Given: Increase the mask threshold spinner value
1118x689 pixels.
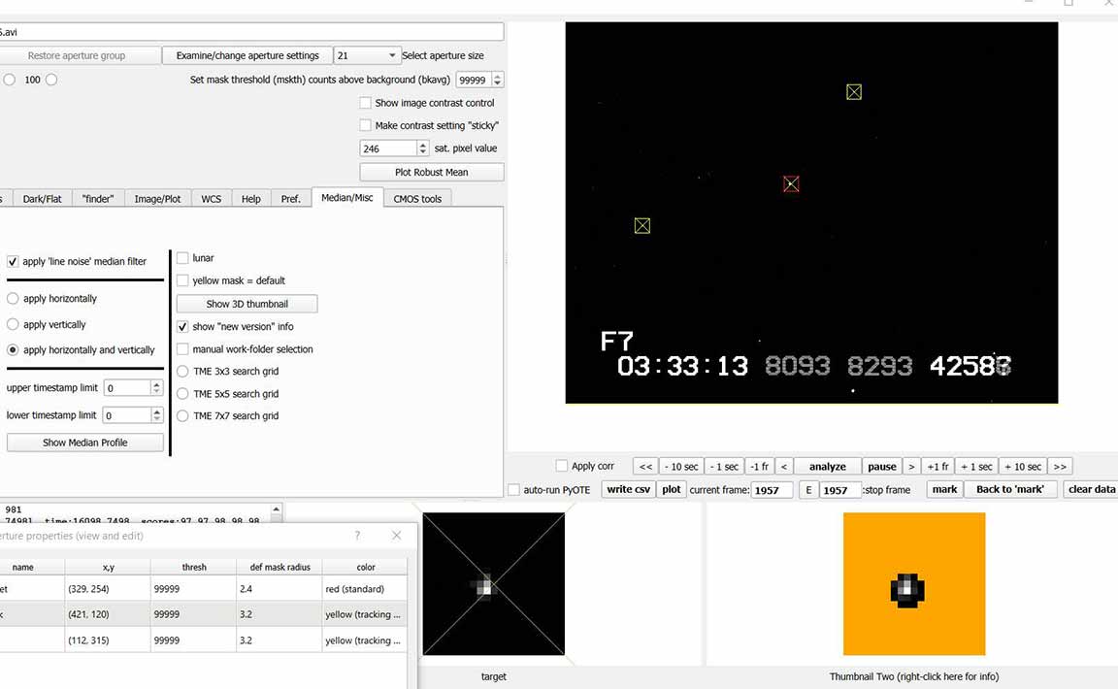Looking at the screenshot, I should pos(498,77).
